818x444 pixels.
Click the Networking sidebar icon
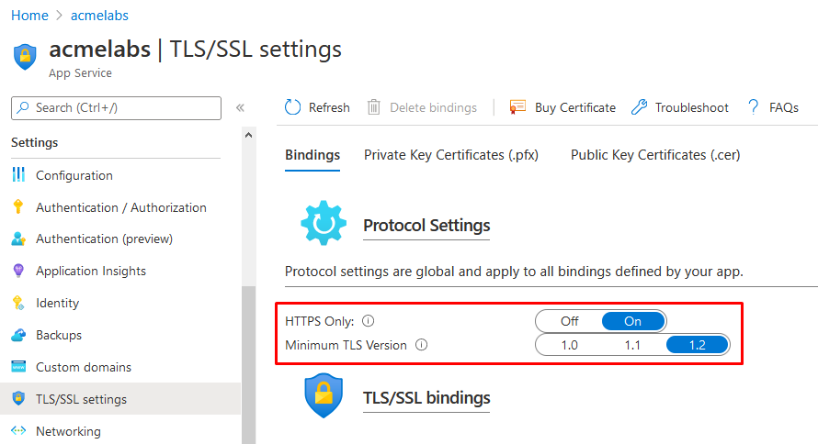tap(18, 431)
